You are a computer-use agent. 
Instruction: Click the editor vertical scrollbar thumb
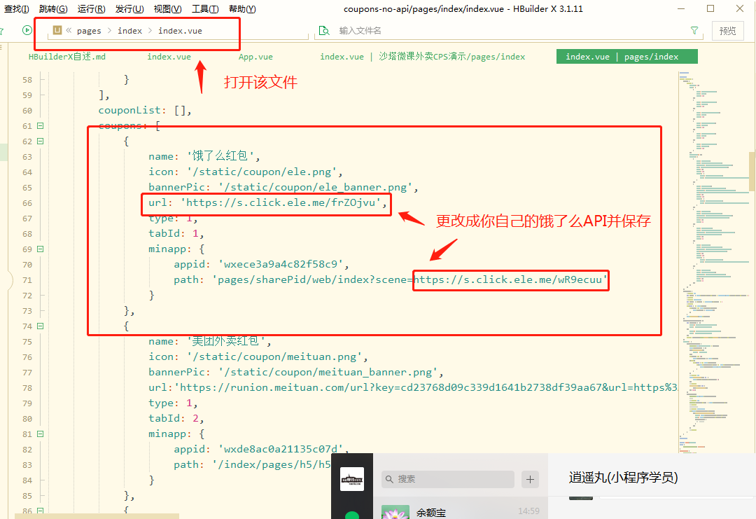click(x=752, y=171)
